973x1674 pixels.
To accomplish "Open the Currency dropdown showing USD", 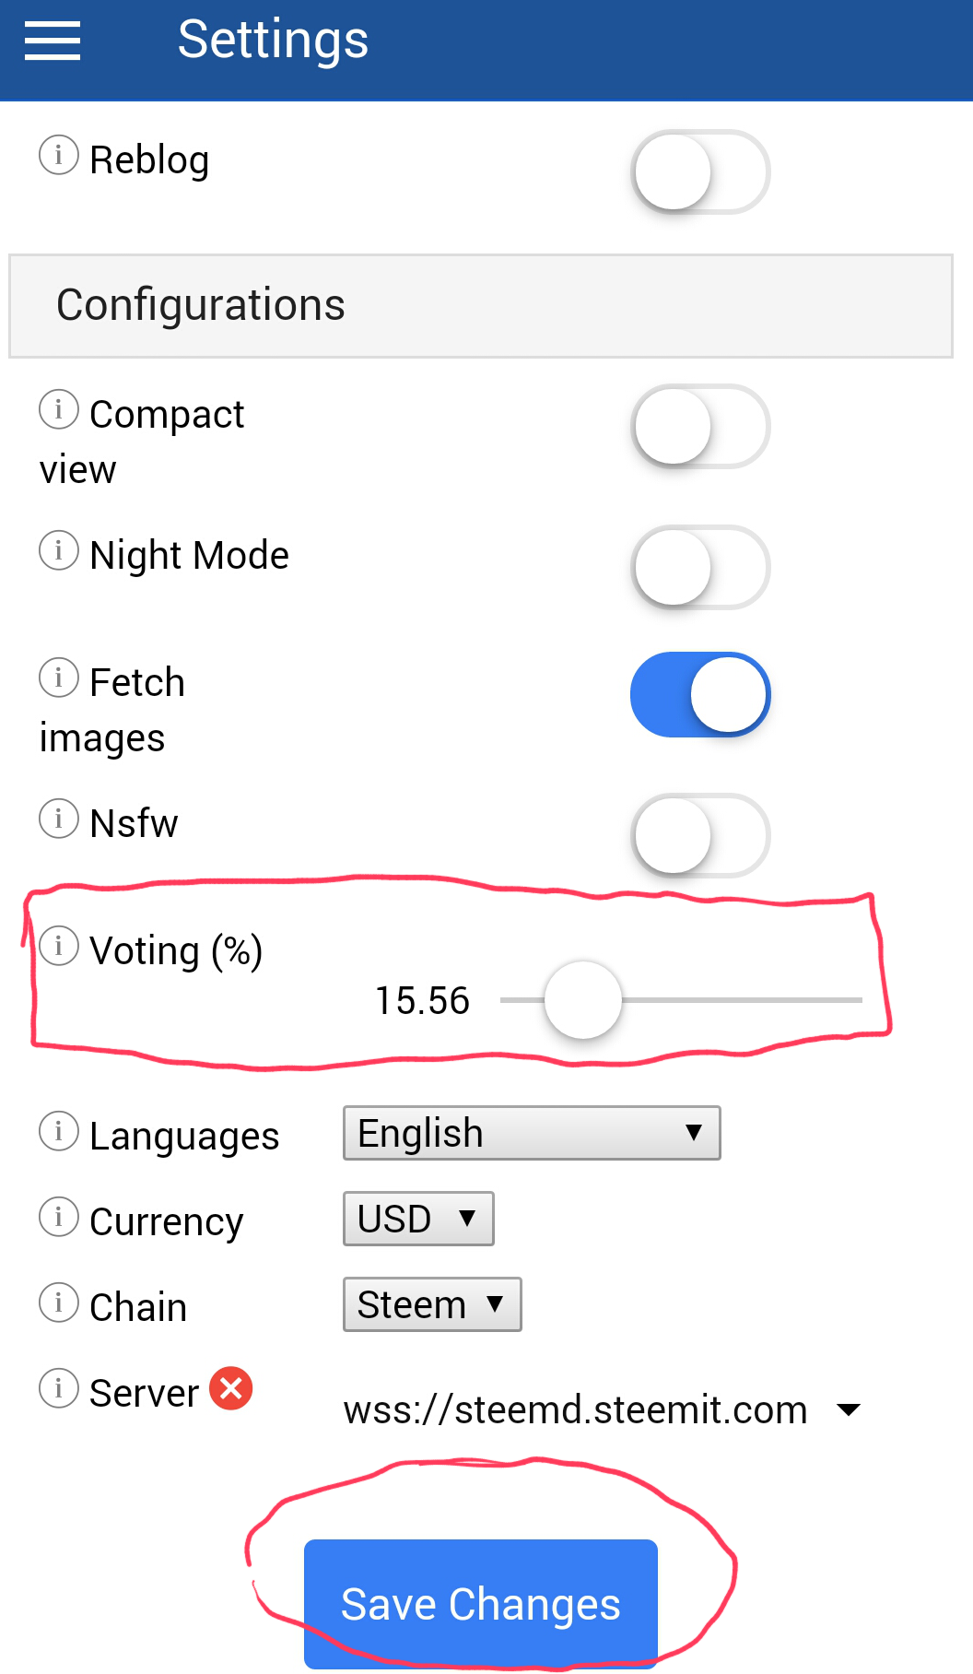I will pyautogui.click(x=418, y=1219).
